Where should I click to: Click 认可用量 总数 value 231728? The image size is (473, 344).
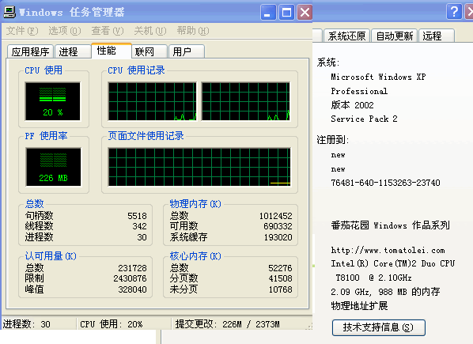click(132, 268)
